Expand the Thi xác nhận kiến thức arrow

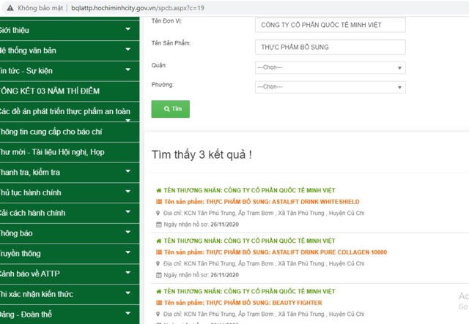tap(128, 293)
